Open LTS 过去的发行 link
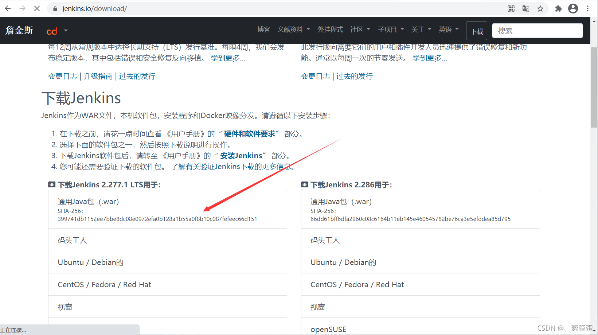The image size is (598, 335). pyautogui.click(x=137, y=76)
